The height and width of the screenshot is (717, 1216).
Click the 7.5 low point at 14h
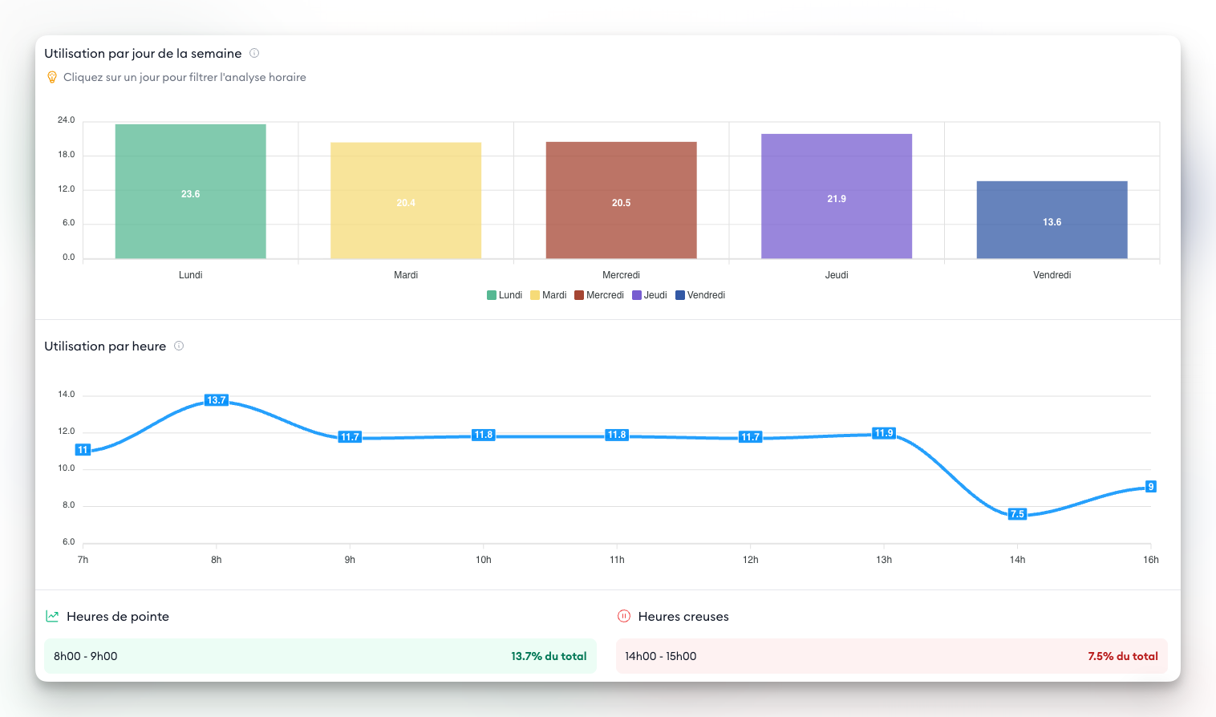1017,514
